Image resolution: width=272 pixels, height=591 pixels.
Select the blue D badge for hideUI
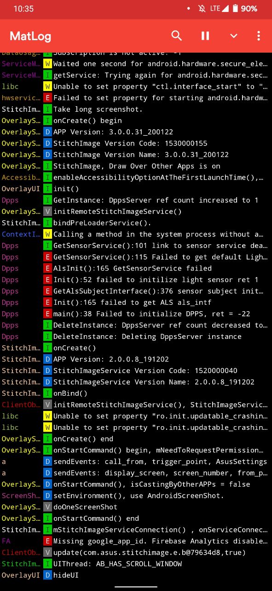[x=47, y=575]
